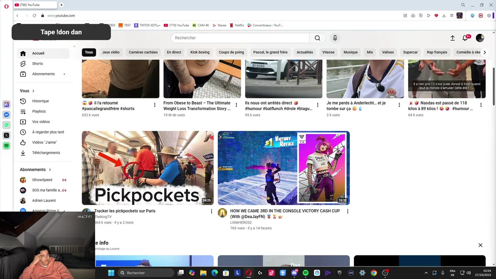Click the tab search magnifier icon
Screen dimensions: 496x279
pyautogui.click(x=463, y=5)
